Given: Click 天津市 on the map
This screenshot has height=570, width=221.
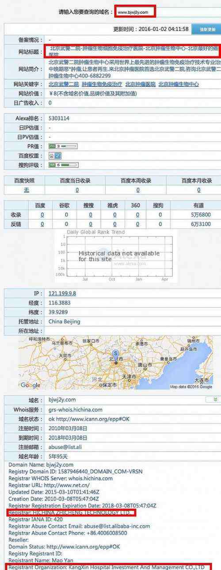Looking at the screenshot, I should coord(129,377).
